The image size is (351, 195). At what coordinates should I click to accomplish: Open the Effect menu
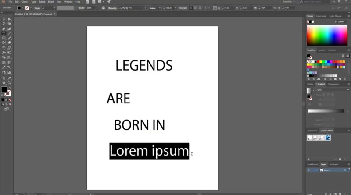[x=50, y=2]
